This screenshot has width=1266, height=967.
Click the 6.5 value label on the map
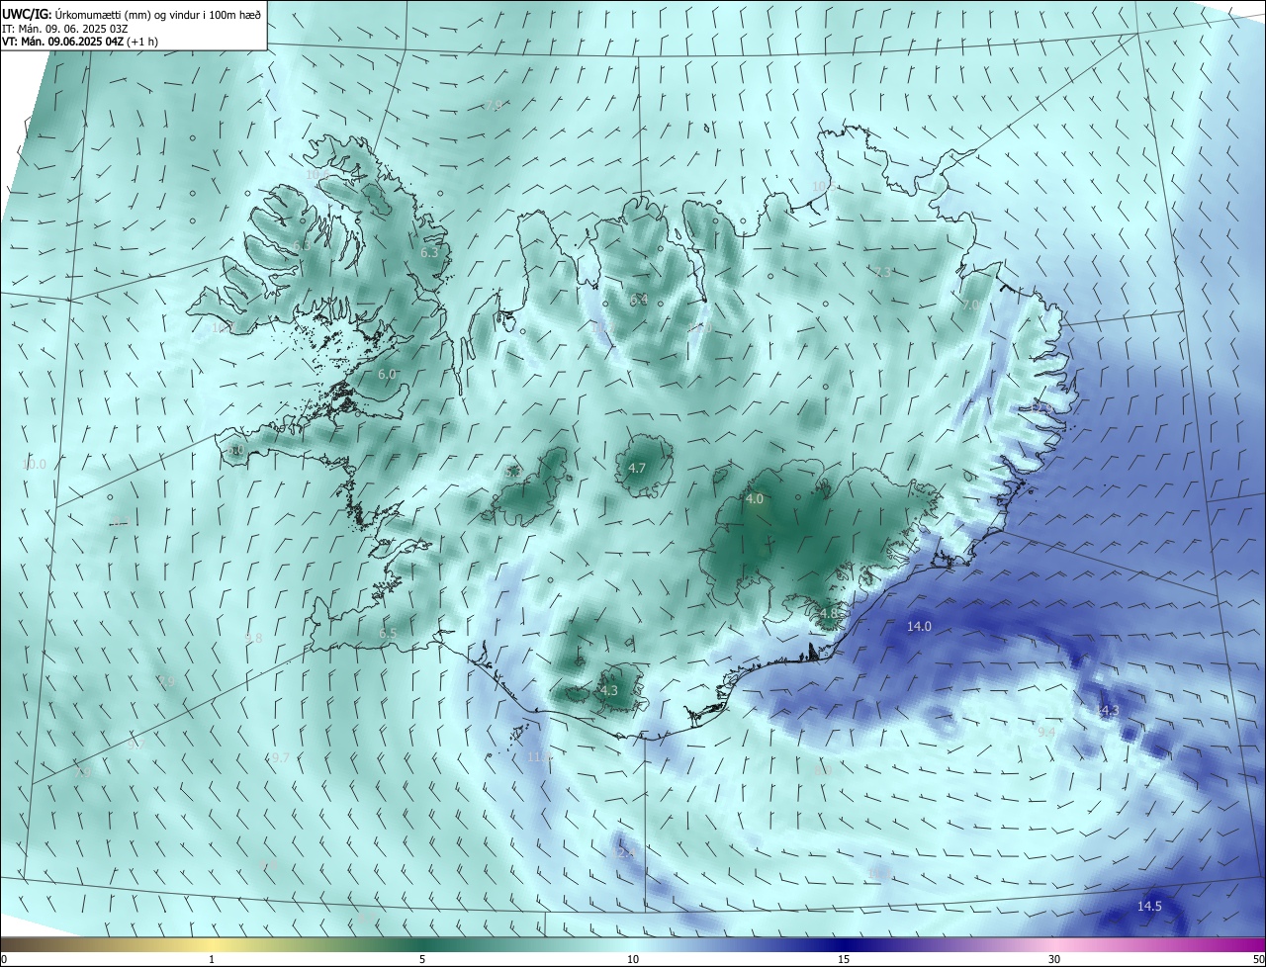point(388,633)
